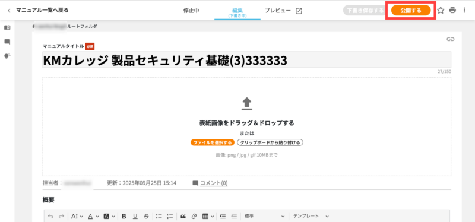The height and width of the screenshot is (222, 475).
Task: Click into the manual title field
Action: click(x=246, y=60)
